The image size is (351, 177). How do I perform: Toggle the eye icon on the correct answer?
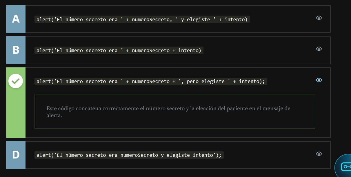[319, 80]
